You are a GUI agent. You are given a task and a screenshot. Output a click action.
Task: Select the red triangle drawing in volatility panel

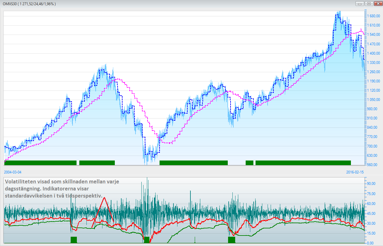103,212
